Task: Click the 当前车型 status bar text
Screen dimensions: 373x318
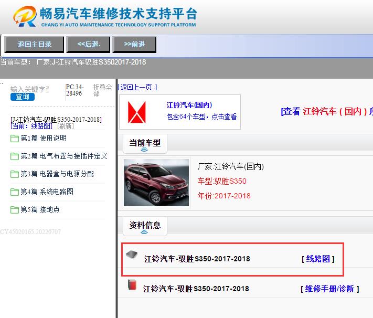Action: (x=73, y=62)
